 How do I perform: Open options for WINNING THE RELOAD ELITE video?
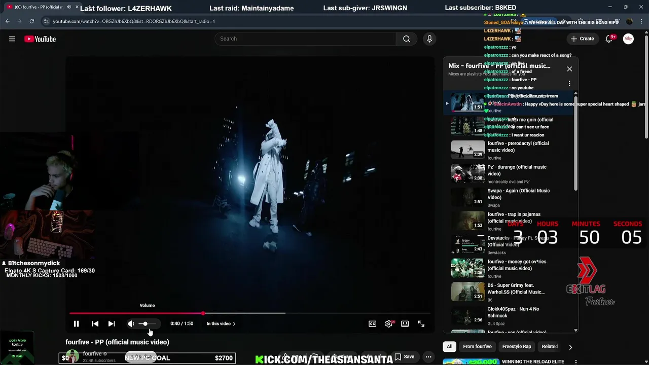[x=575, y=362]
